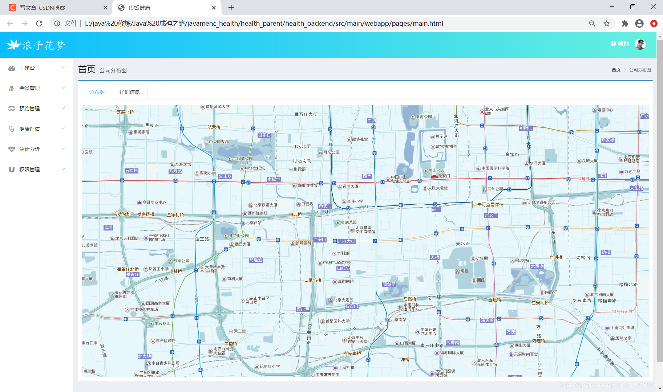Click the 朝阳门 subway station label

526,128
